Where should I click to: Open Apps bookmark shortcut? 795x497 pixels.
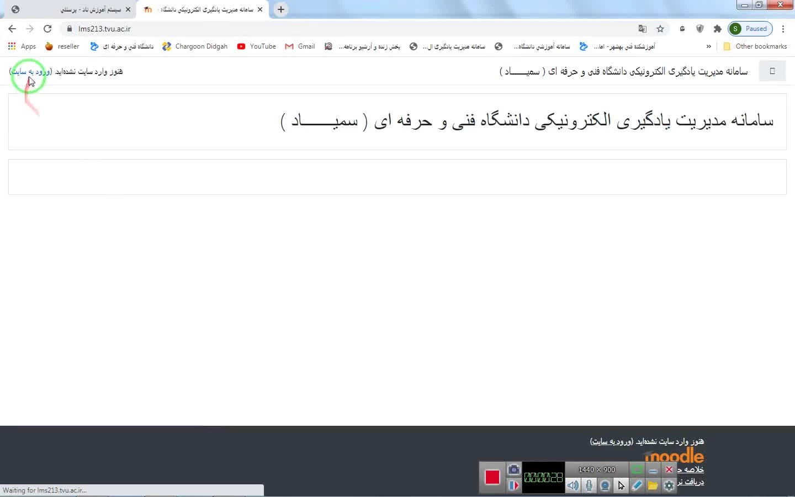tap(22, 46)
